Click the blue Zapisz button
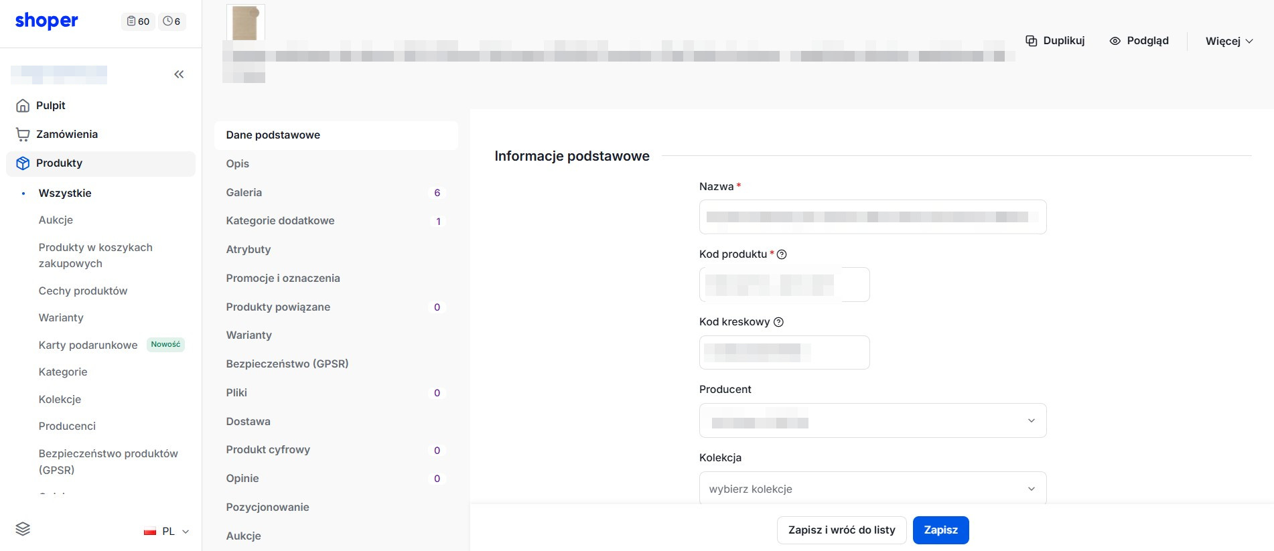This screenshot has height=551, width=1274. pyautogui.click(x=940, y=530)
